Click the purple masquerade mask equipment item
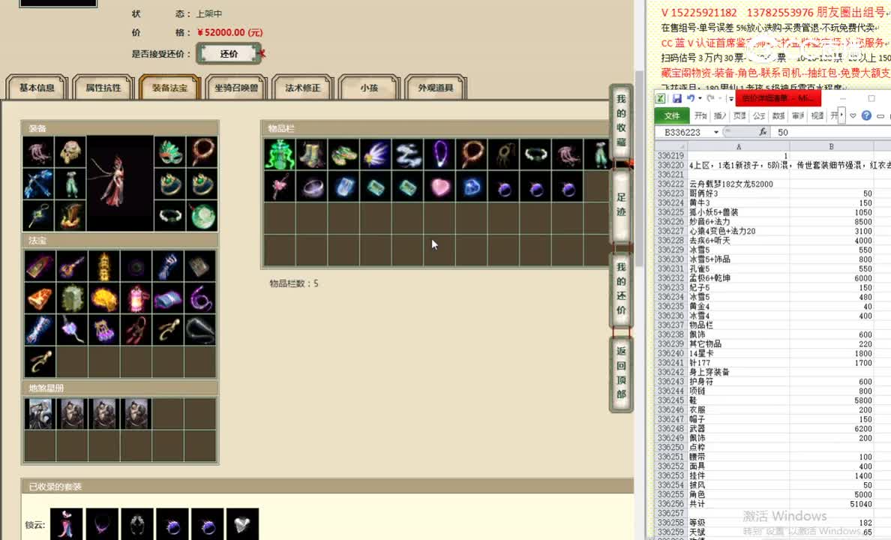This screenshot has height=540, width=891. [171, 152]
